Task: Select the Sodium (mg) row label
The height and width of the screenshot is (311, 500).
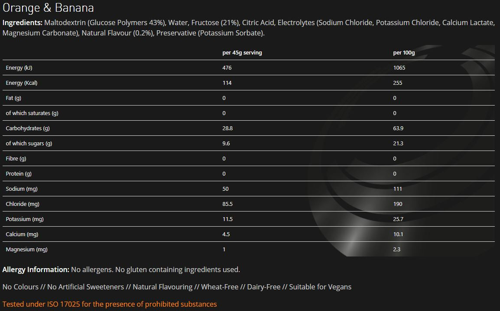Action: pyautogui.click(x=22, y=189)
